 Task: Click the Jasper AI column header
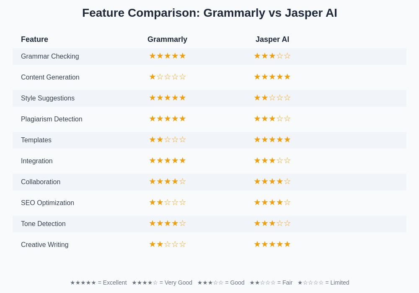[272, 39]
